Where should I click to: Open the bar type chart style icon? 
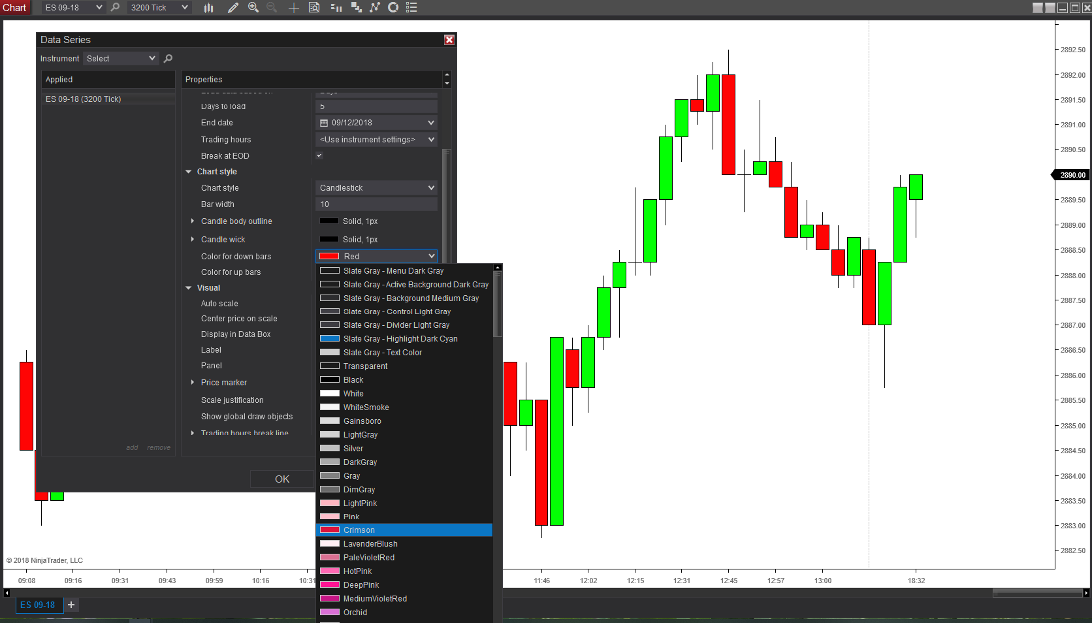pos(208,8)
